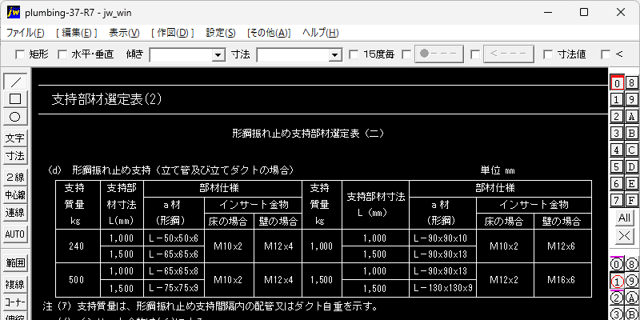Open the 表示(V) menu
640x320 pixels.
(x=125, y=33)
